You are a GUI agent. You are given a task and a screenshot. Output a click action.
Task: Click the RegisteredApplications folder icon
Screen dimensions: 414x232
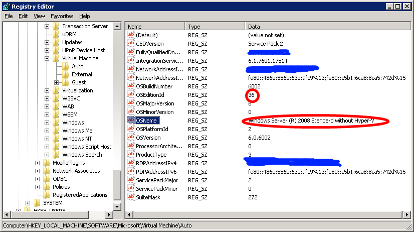click(x=47, y=195)
